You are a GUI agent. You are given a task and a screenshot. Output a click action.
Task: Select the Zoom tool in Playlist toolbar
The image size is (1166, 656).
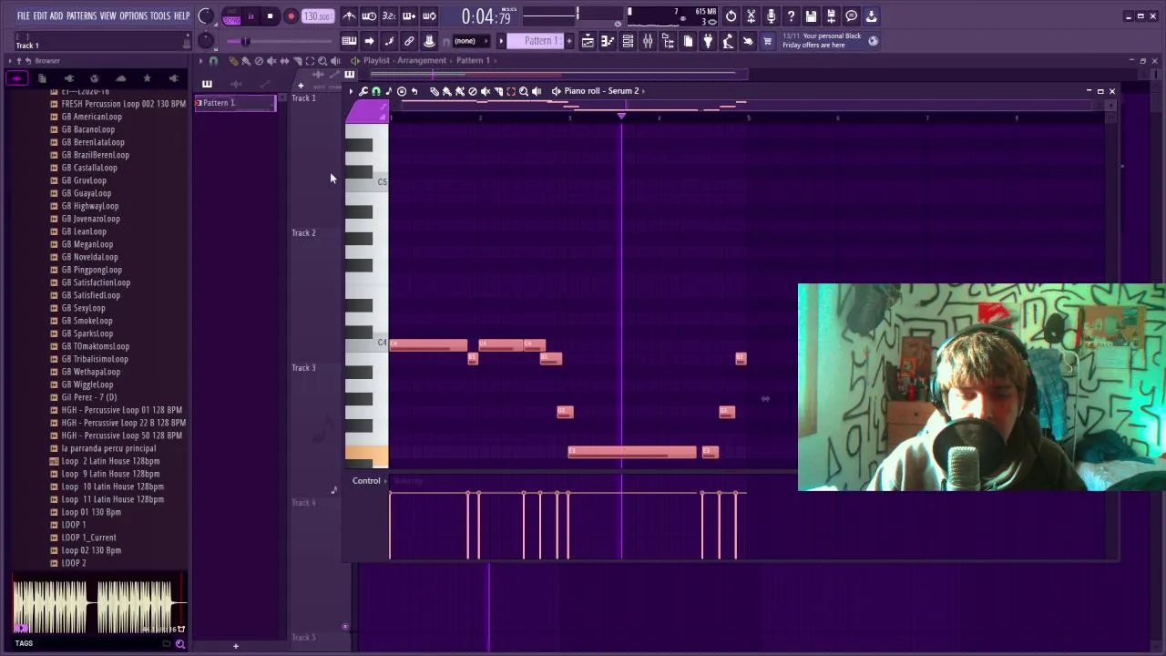click(x=322, y=61)
